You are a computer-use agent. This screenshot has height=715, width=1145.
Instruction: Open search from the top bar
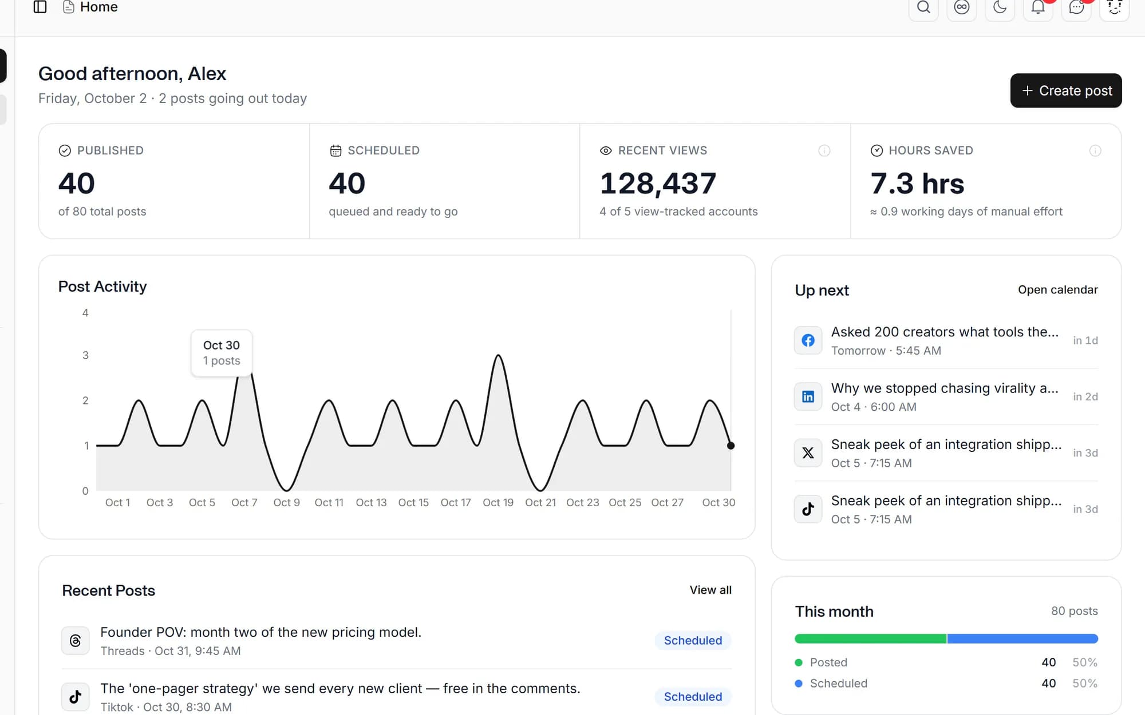coord(923,7)
